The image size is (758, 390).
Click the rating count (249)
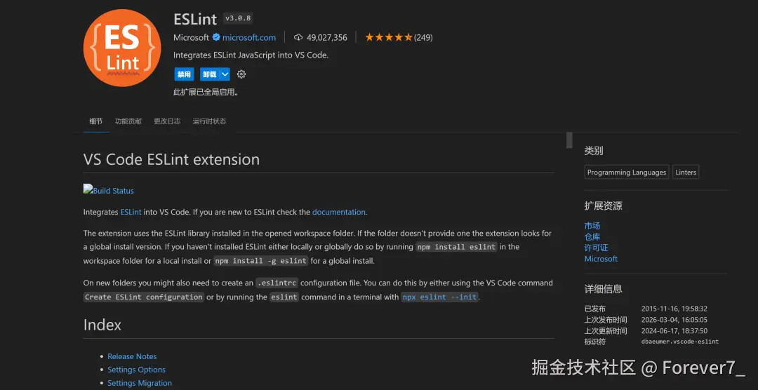click(423, 37)
